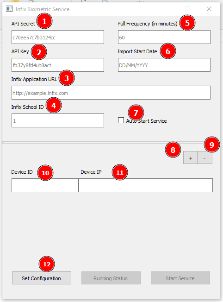Click the Infix Application URL field
This screenshot has width=223, height=302.
coord(111,93)
